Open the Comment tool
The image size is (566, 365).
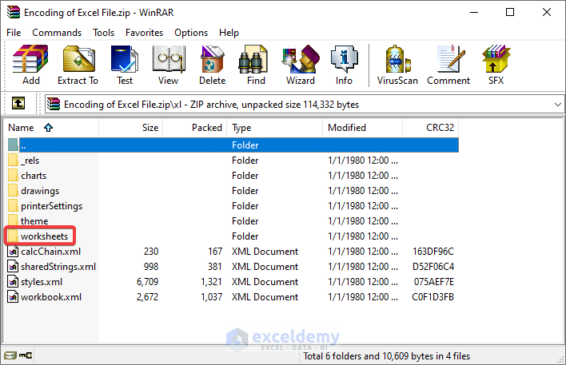pyautogui.click(x=448, y=65)
